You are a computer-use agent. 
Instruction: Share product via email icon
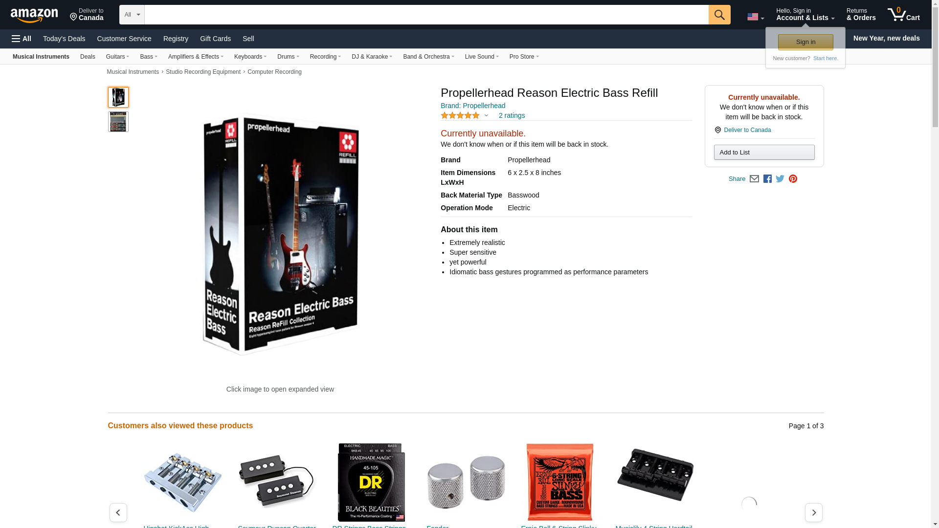(x=754, y=179)
